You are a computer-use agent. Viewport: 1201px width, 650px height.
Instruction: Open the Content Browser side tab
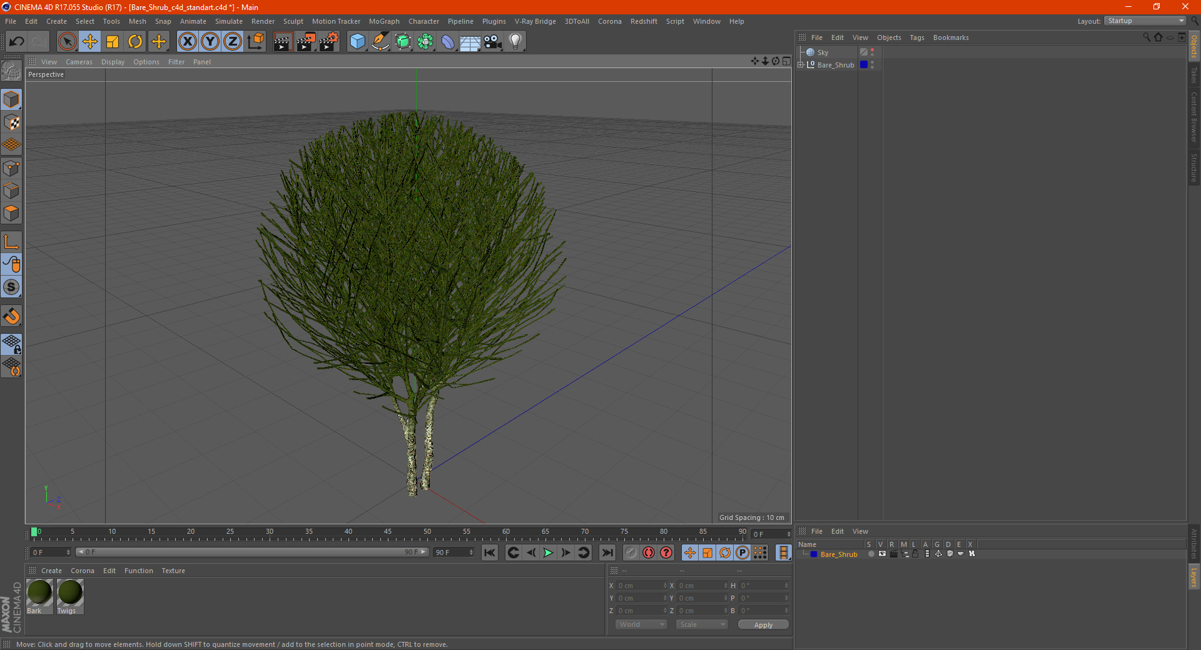[1193, 117]
